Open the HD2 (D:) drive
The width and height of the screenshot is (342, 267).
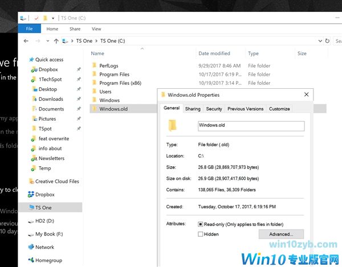44,220
